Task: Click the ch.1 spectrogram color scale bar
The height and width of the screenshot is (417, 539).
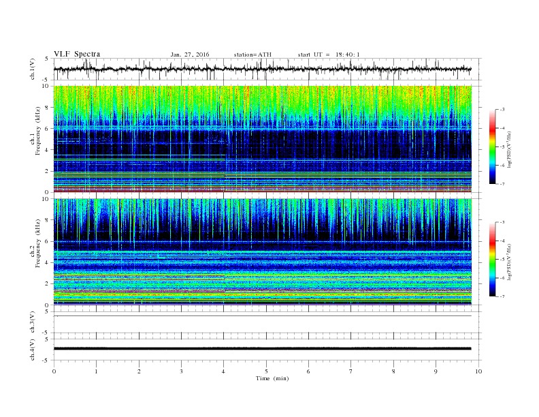Action: [x=492, y=146]
